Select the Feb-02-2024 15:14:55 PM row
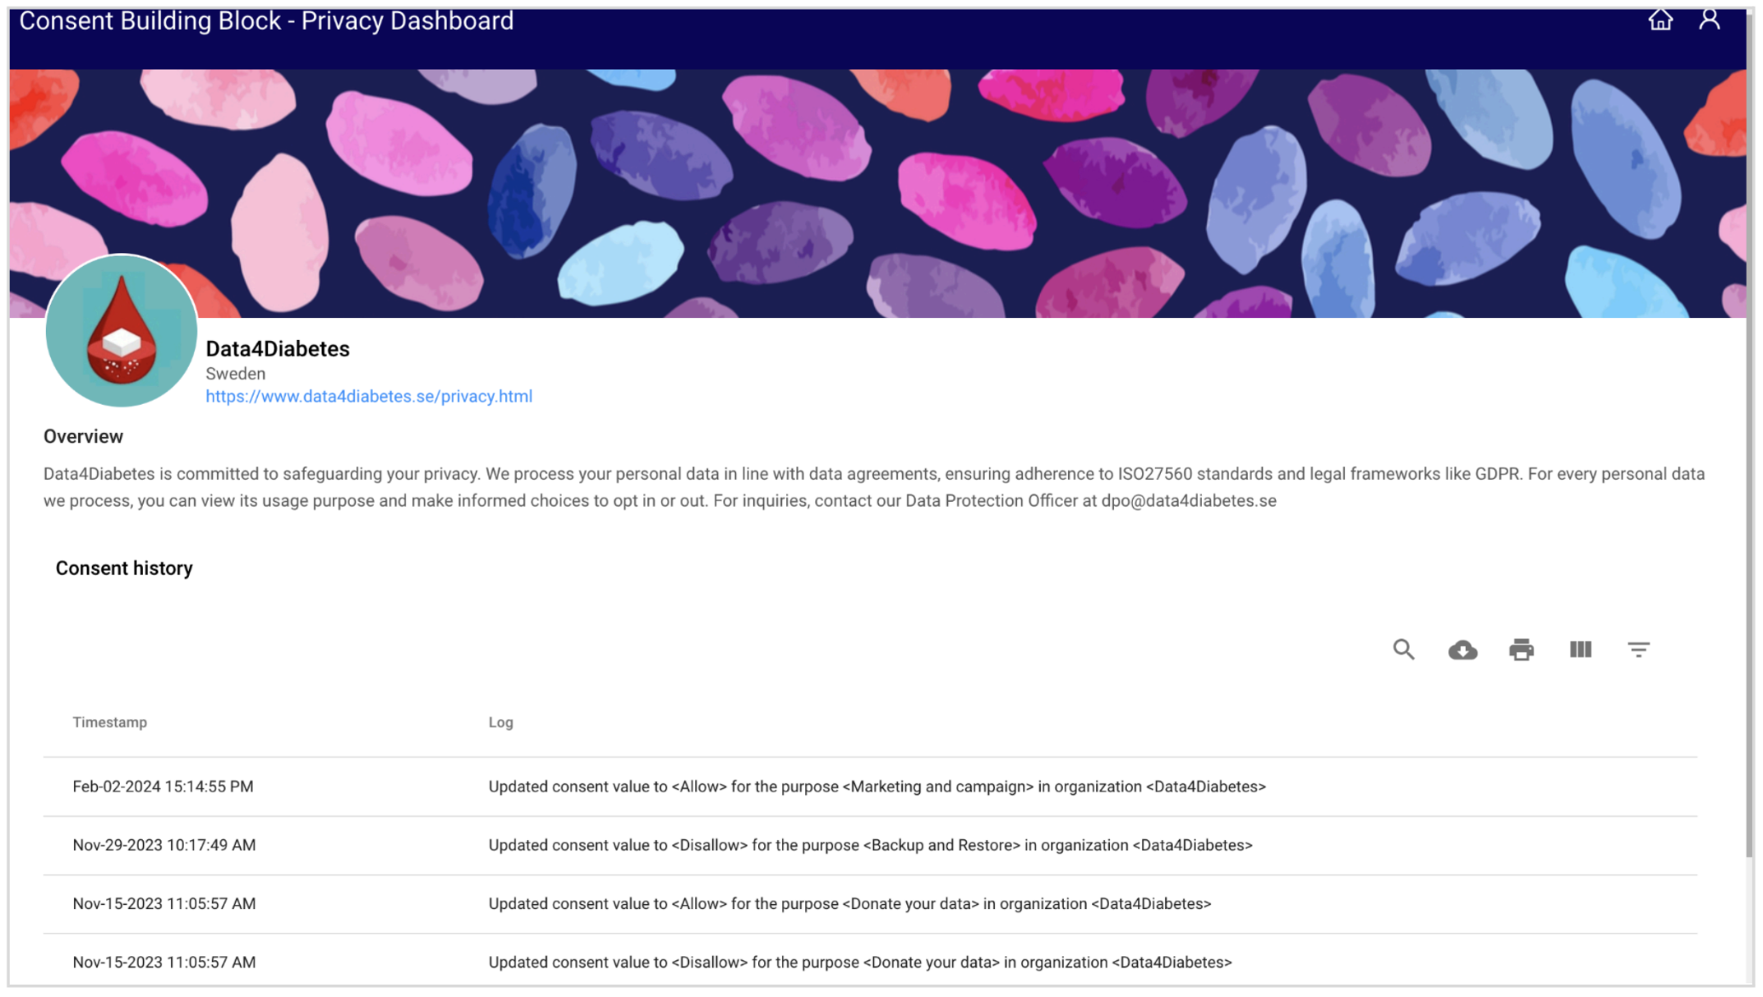1763x997 pixels. pyautogui.click(x=163, y=787)
